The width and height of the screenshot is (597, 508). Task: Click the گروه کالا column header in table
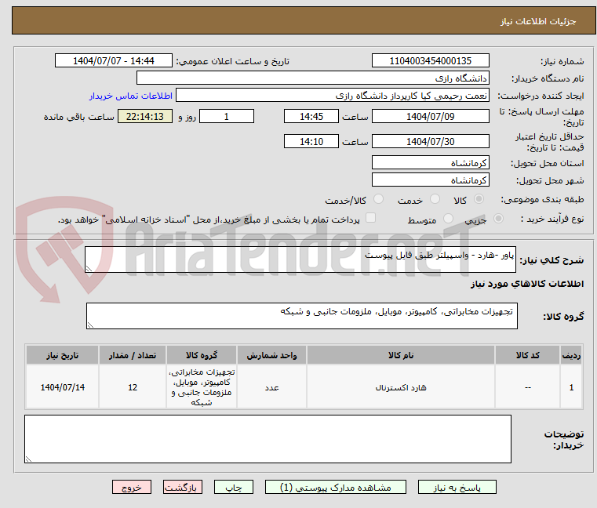202,355
